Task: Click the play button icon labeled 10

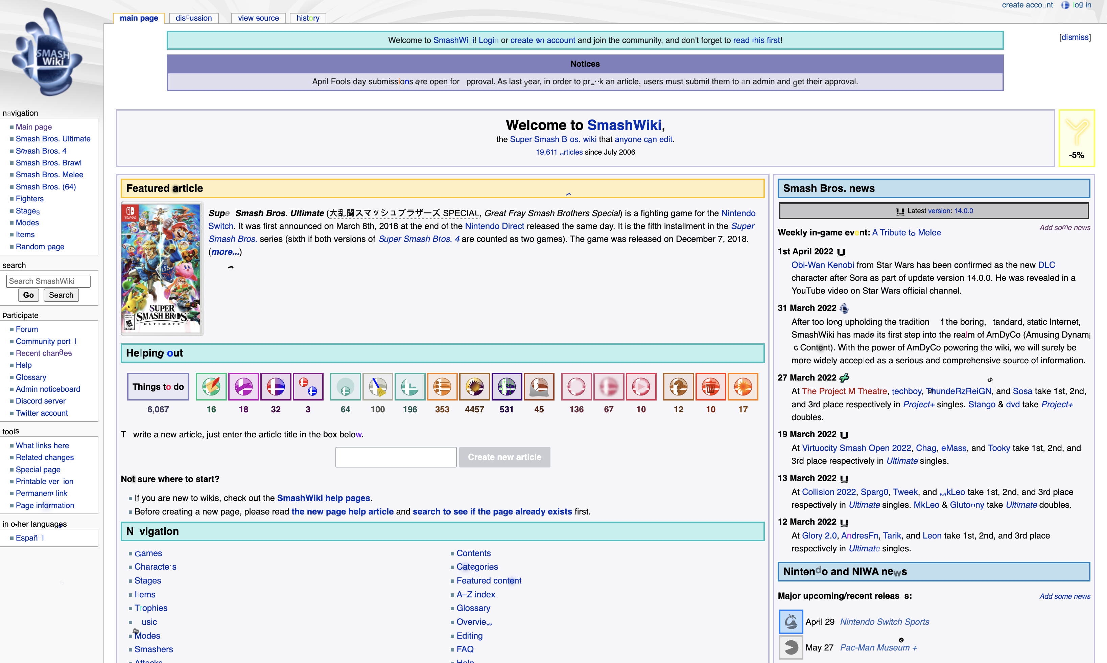Action: [640, 386]
